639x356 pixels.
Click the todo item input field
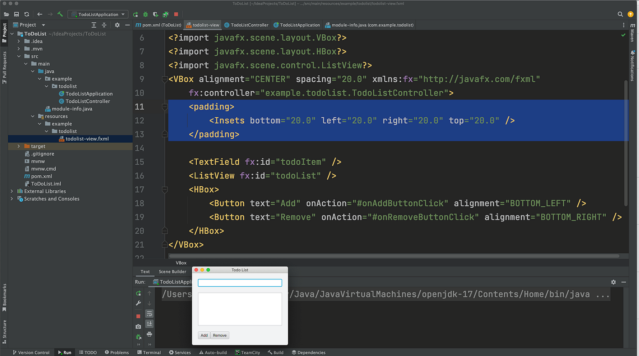(x=240, y=283)
